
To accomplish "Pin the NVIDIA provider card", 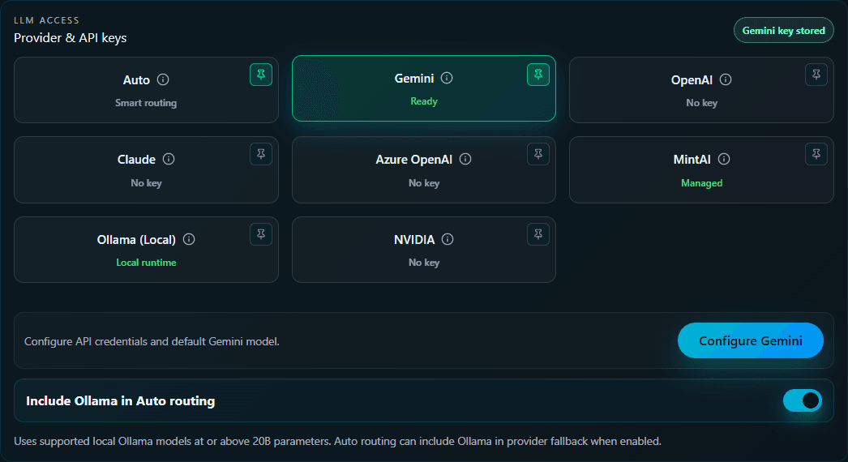I will (538, 234).
